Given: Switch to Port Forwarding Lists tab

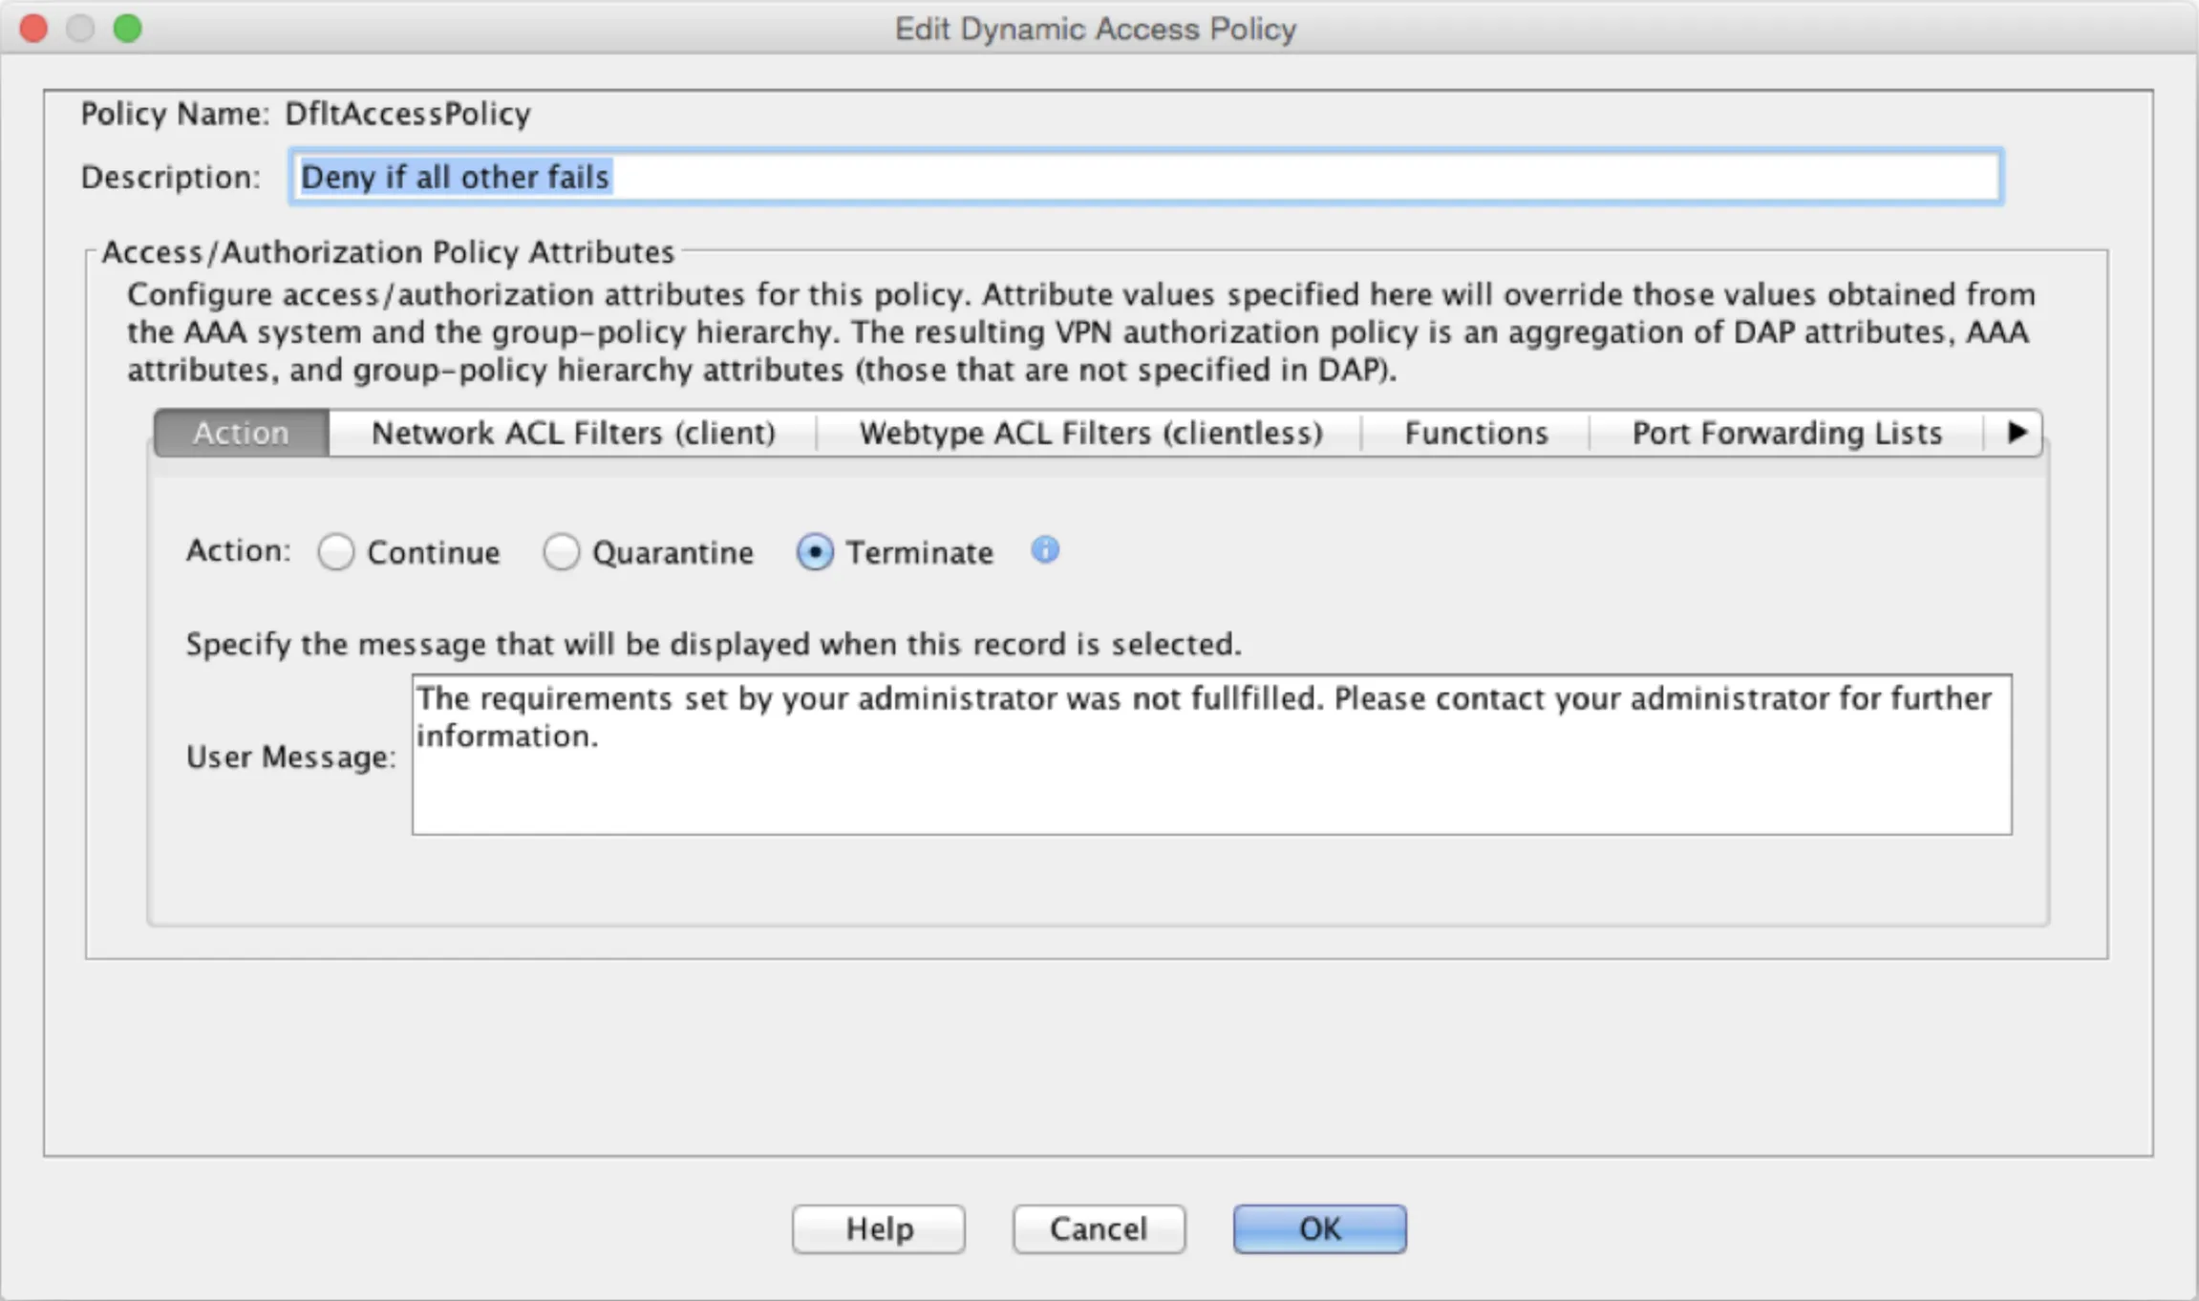Looking at the screenshot, I should click(1786, 433).
